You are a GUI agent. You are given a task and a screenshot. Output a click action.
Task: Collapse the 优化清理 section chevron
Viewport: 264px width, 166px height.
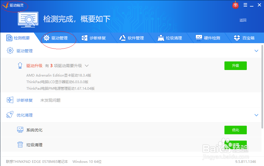click(x=256, y=115)
